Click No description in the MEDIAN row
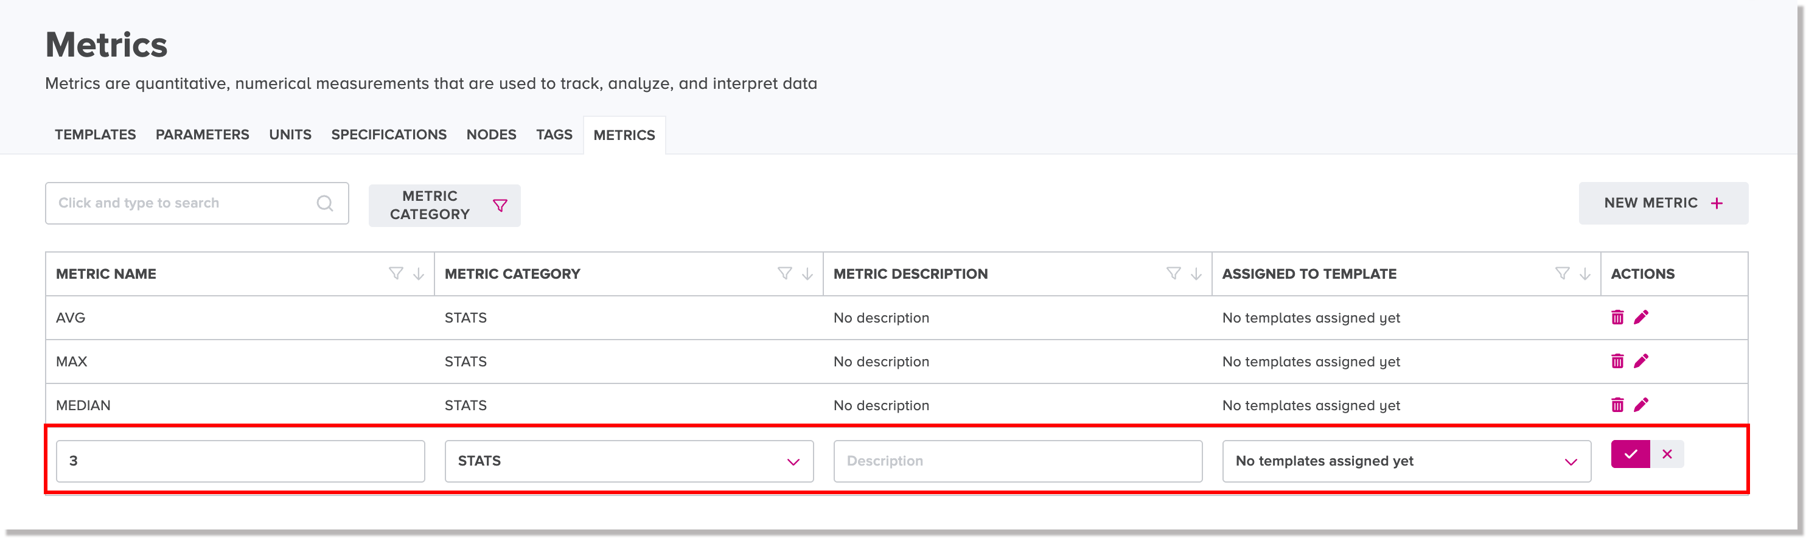The image size is (1806, 538). pyautogui.click(x=881, y=405)
